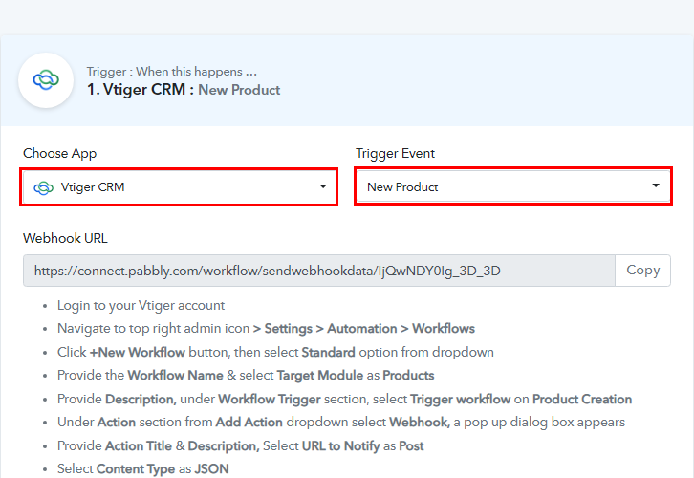Click the 'Select Content Type as JSON' line
The width and height of the screenshot is (694, 478).
pyautogui.click(x=143, y=468)
